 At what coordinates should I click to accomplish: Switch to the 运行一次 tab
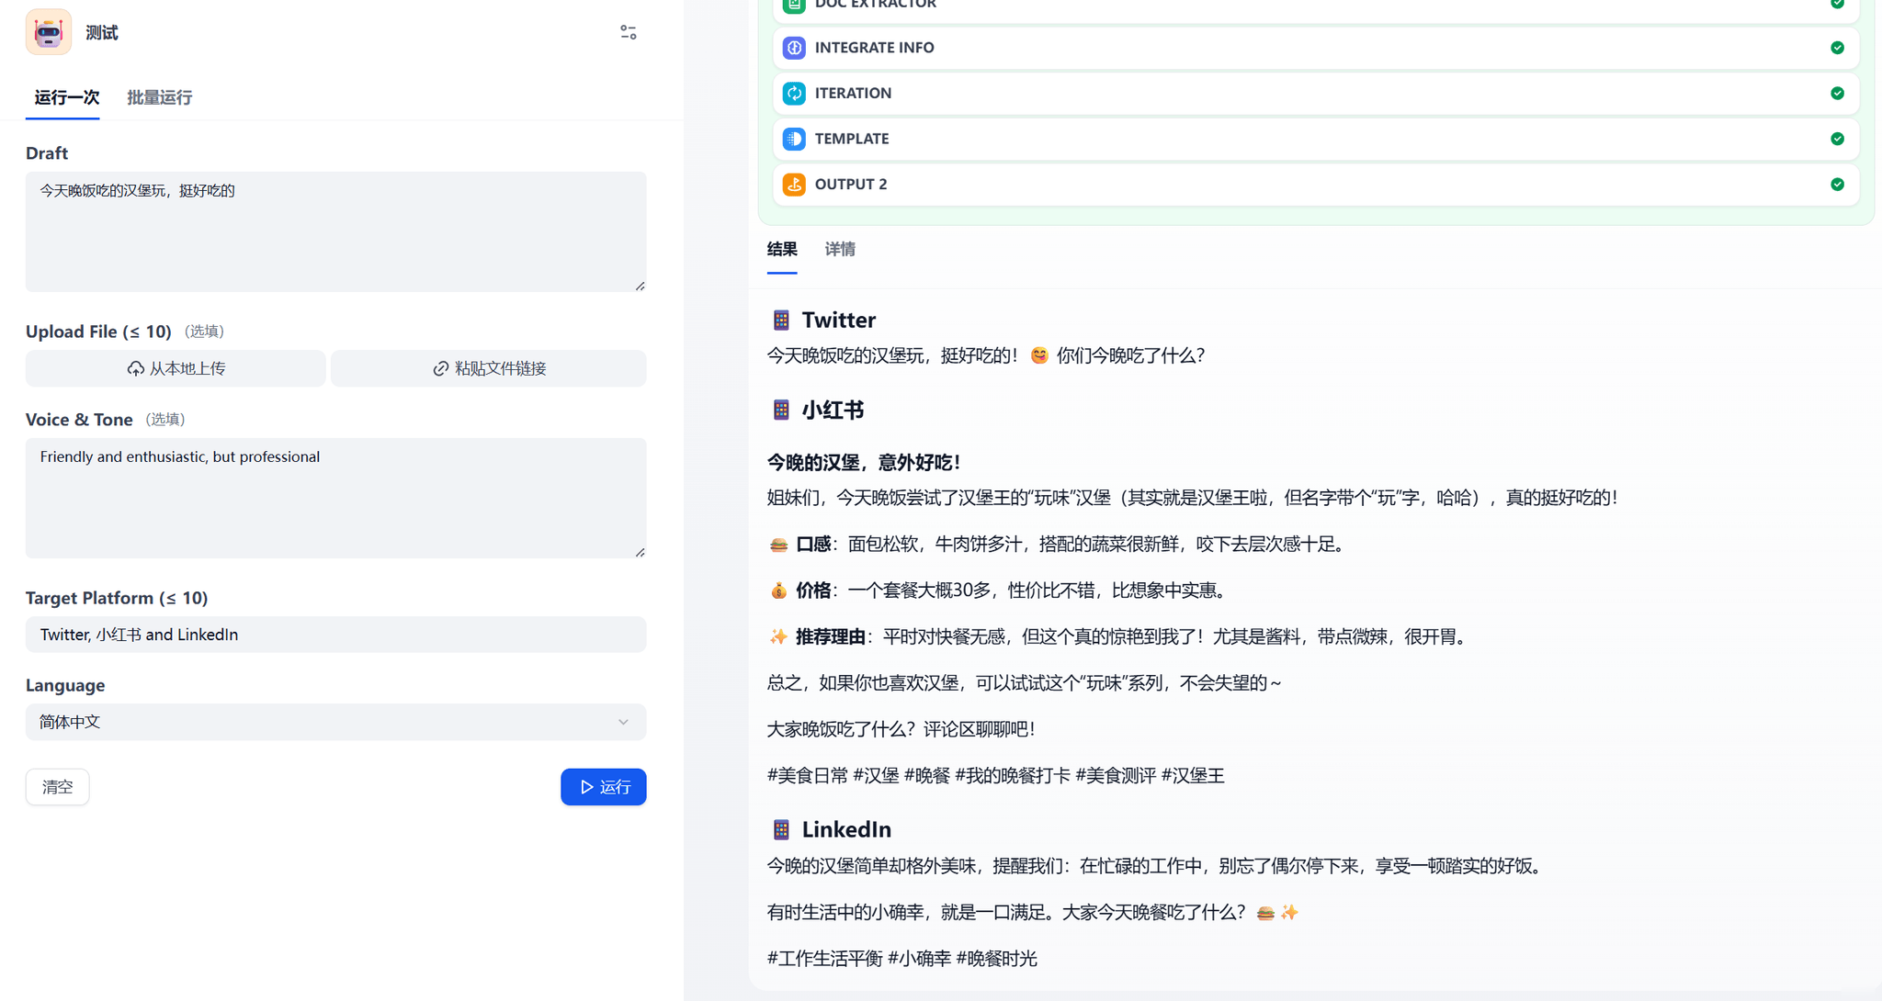pyautogui.click(x=67, y=97)
